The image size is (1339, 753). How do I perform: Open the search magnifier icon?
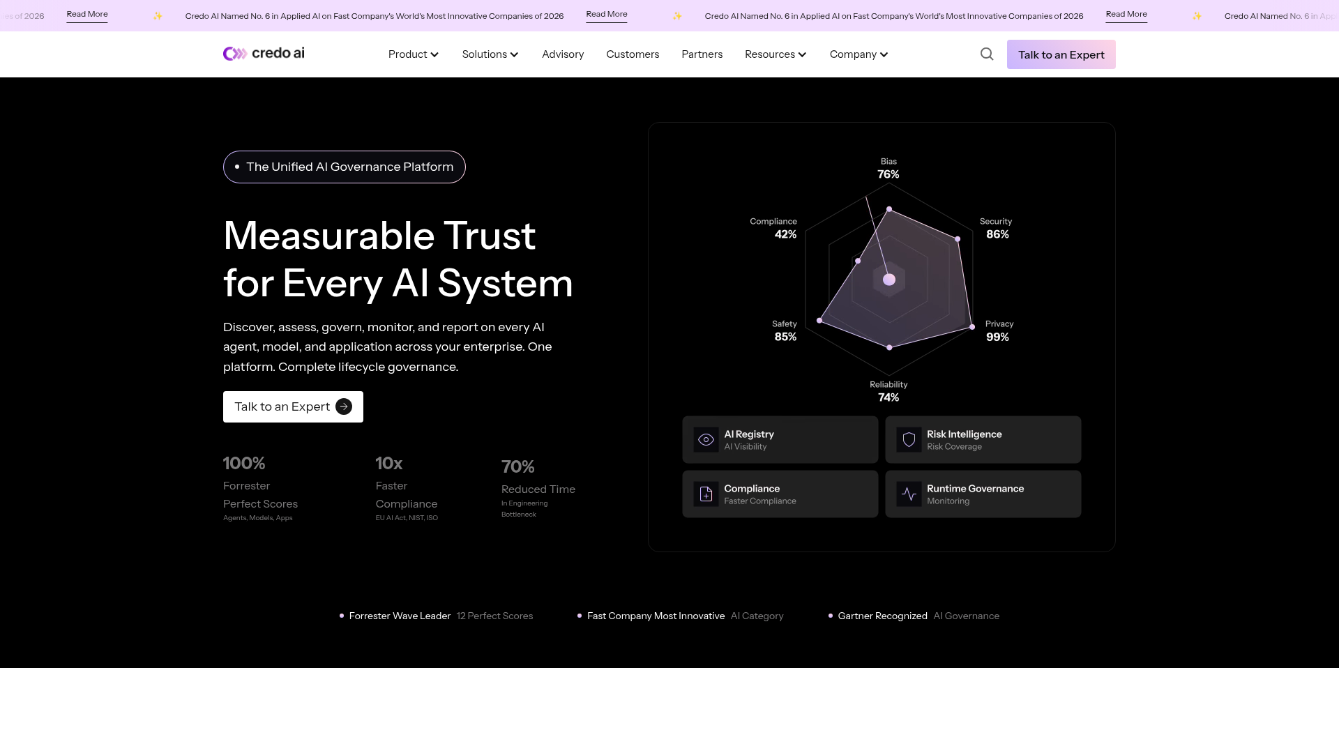[x=987, y=54]
